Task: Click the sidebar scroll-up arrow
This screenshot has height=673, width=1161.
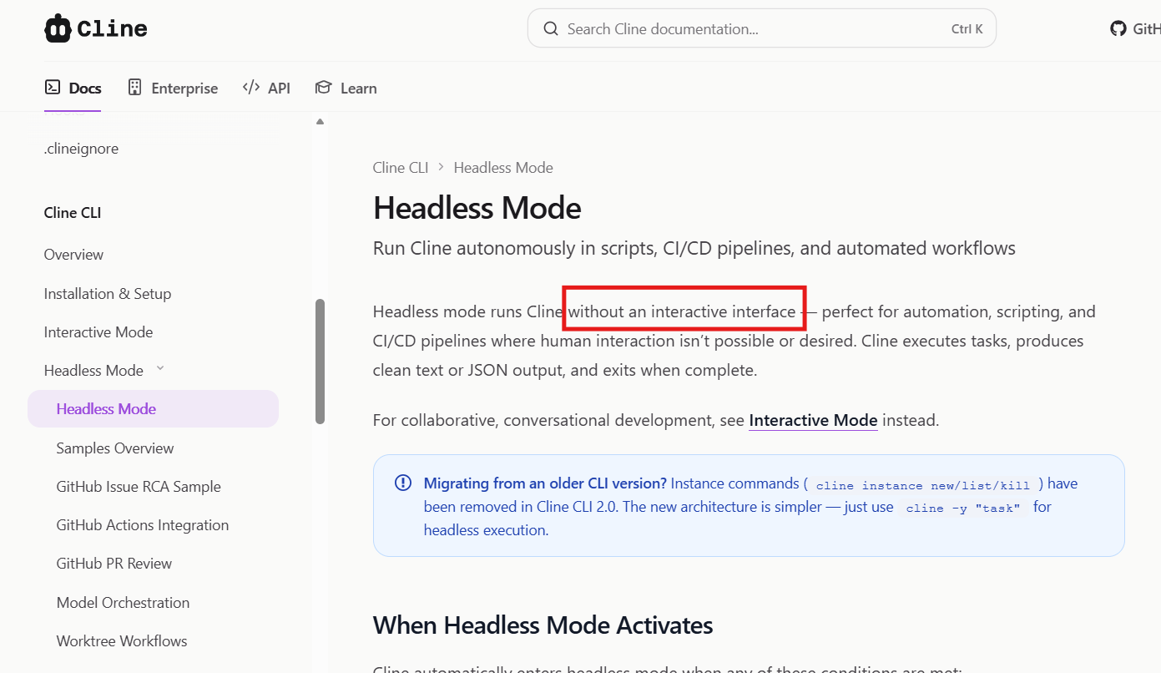Action: tap(320, 122)
